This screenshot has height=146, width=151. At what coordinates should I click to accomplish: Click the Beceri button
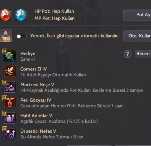(143, 54)
